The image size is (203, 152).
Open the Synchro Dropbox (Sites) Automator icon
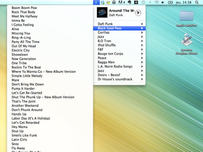(187, 44)
